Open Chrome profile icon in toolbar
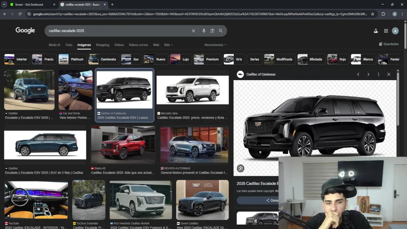The height and width of the screenshot is (229, 407). point(395,14)
